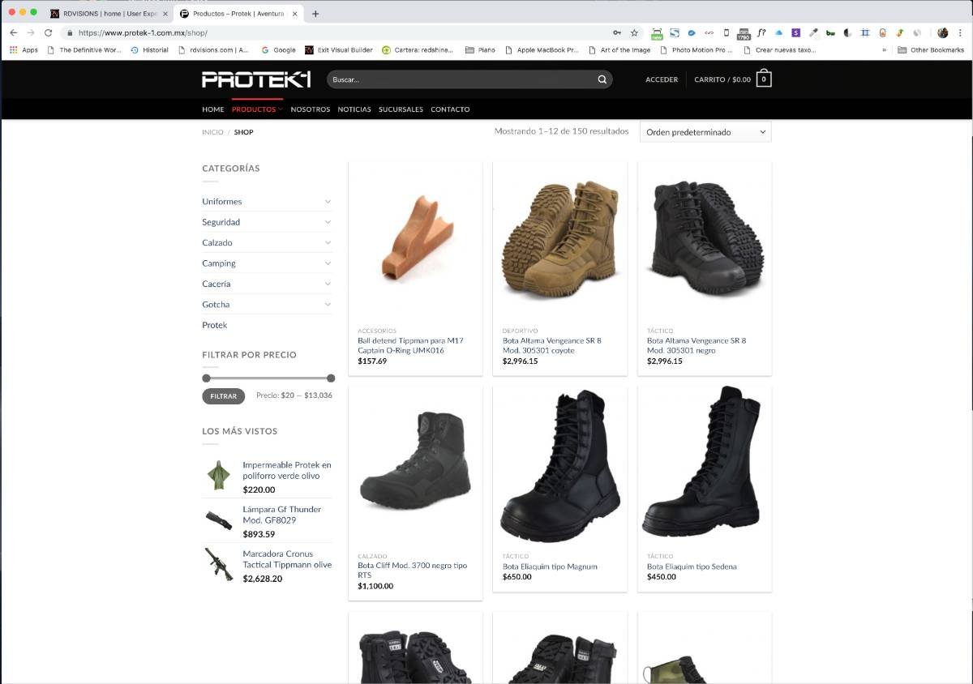Click the browser profile avatar icon
Viewport: 973px width, 684px height.
[x=941, y=33]
